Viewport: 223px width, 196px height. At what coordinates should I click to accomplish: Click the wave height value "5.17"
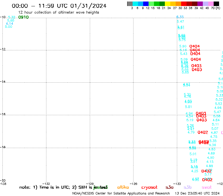pos(208,174)
